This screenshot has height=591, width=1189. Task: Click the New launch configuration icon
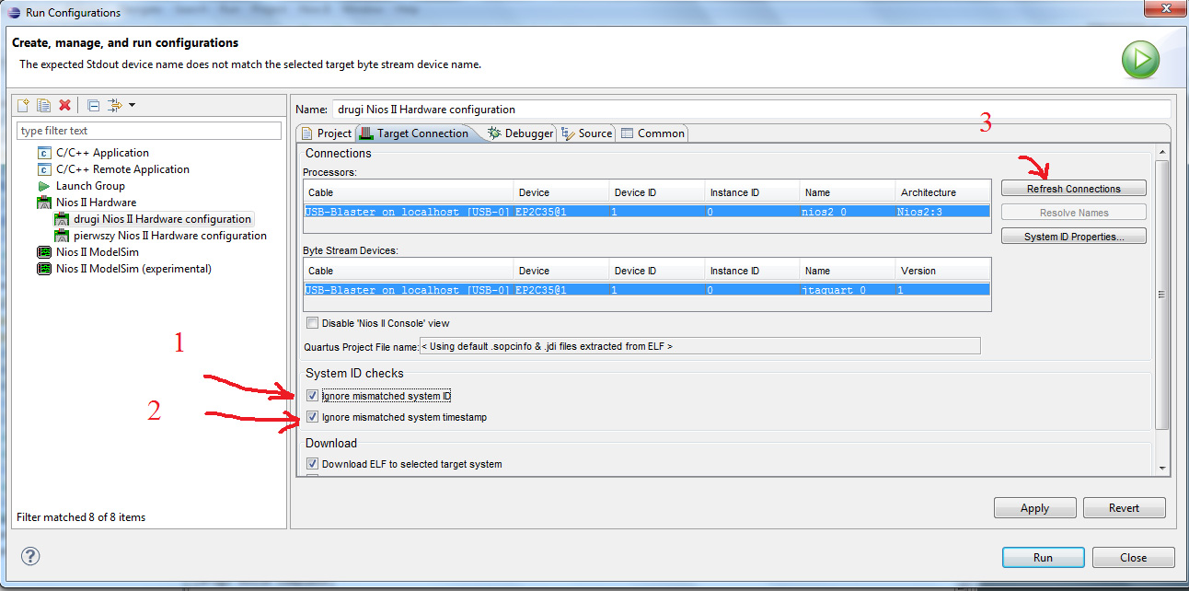24,105
